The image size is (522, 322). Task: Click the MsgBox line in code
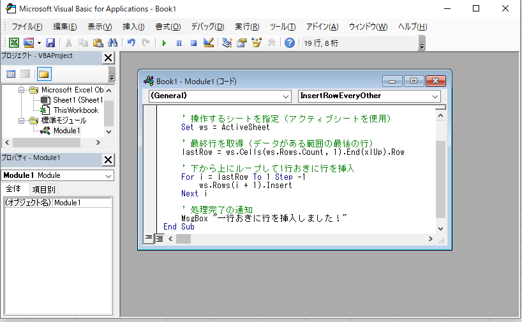click(264, 219)
